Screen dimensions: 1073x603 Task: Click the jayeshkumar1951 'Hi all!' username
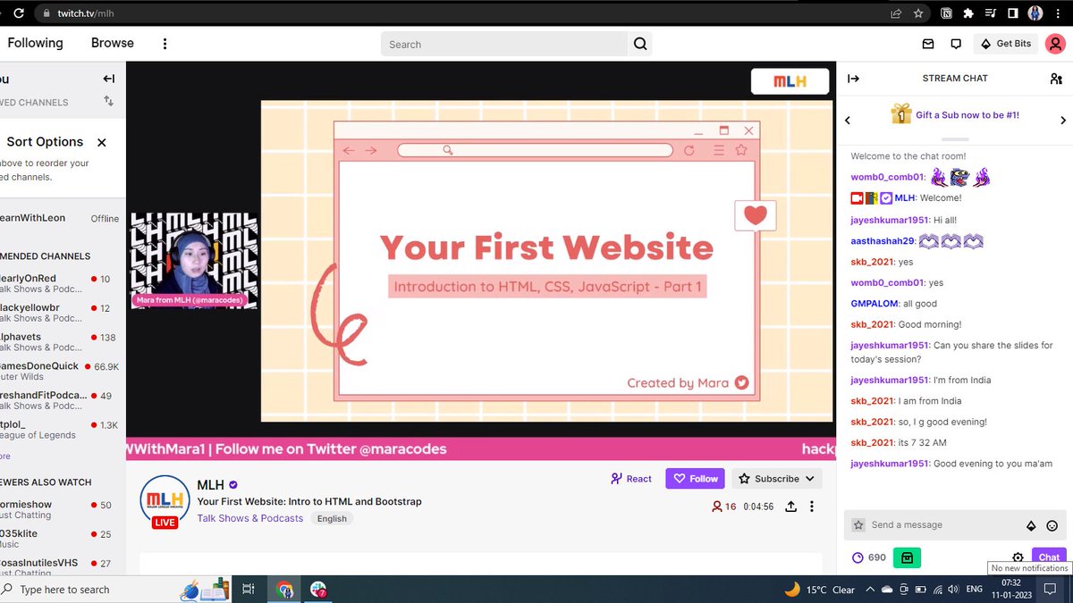tap(890, 219)
